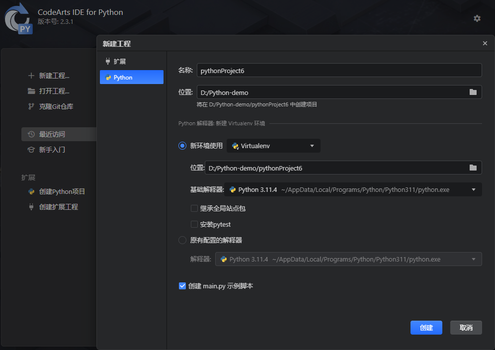Expand the 解释器 dropdown under 原有配置

(x=348, y=259)
